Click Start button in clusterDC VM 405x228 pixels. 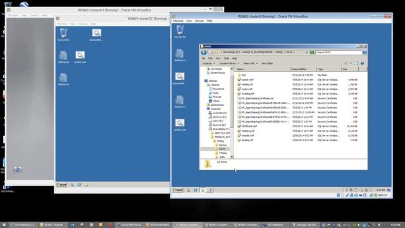pos(61,185)
